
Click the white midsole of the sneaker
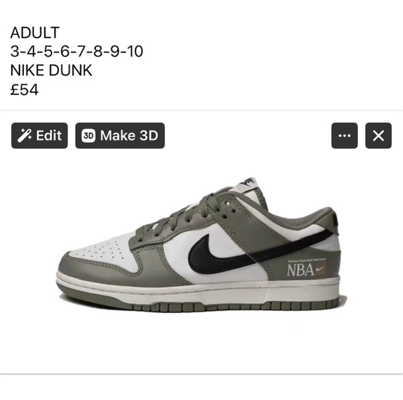coord(200,289)
